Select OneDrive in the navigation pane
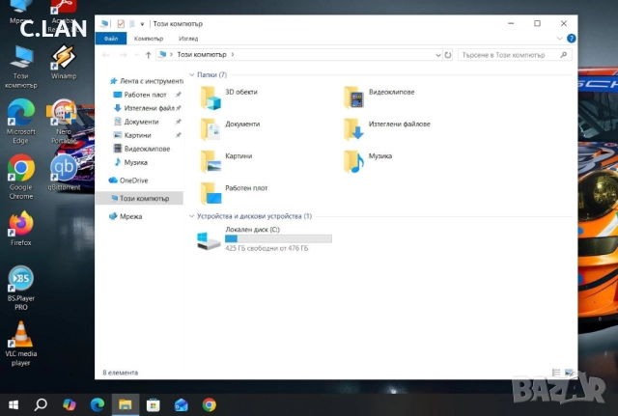Screen dimensions: 618x416 [134, 180]
